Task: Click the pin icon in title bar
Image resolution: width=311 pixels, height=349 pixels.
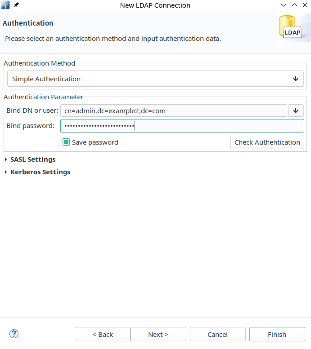Action: 16,5
